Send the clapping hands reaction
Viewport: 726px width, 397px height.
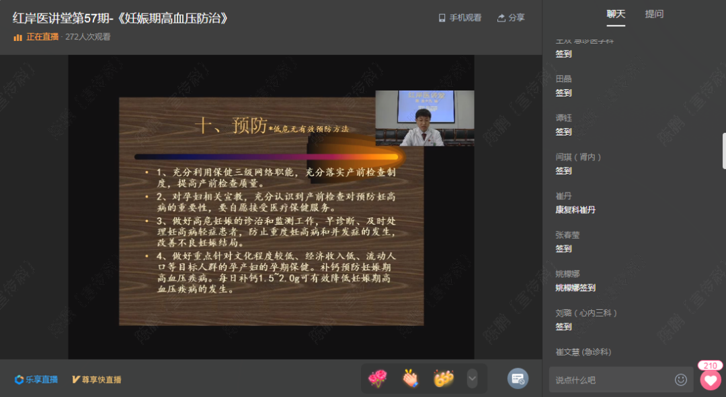[x=410, y=379]
